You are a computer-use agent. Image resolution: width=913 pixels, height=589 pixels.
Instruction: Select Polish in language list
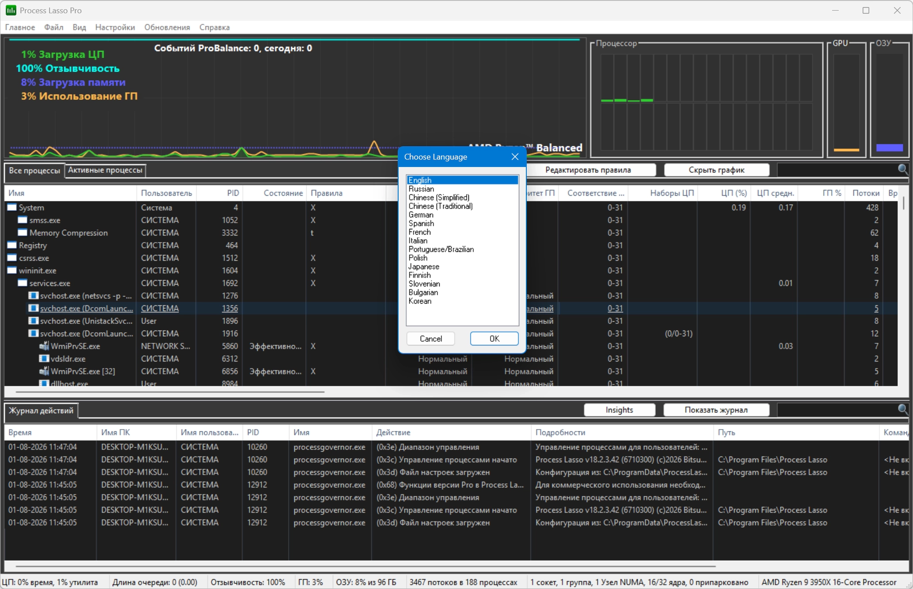462,258
